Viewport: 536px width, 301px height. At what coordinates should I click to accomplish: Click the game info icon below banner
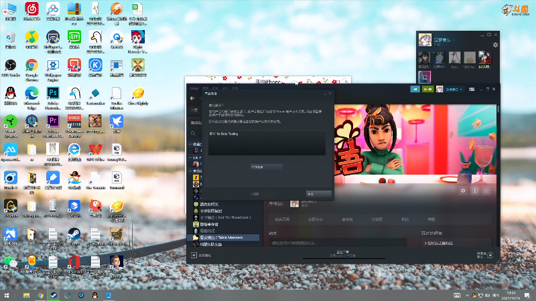[475, 191]
